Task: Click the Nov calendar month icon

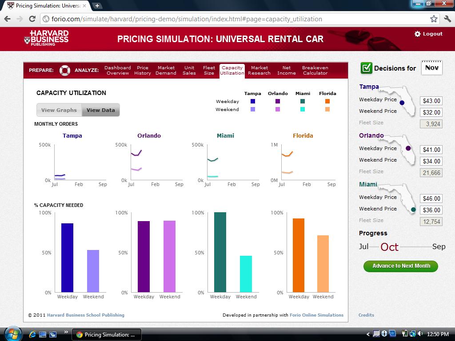Action: [x=432, y=68]
